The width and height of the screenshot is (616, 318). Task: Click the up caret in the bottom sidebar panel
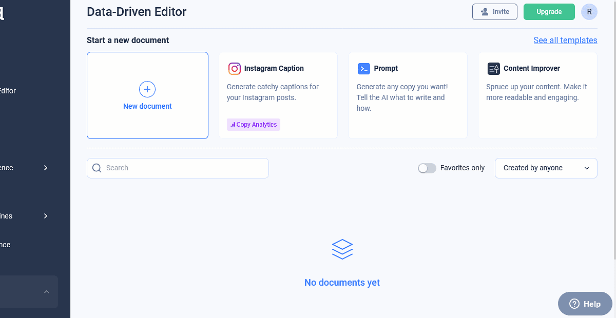47,292
